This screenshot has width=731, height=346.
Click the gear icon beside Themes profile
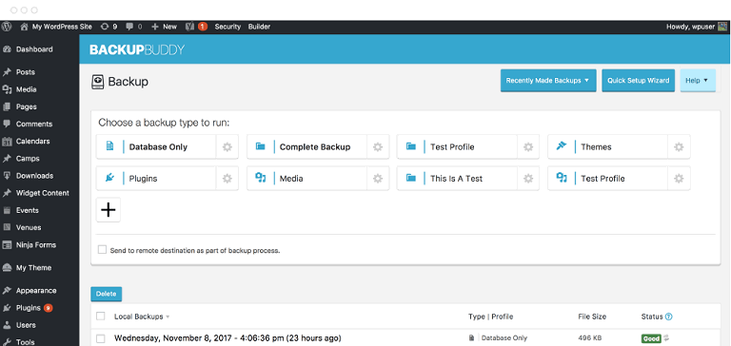click(679, 147)
